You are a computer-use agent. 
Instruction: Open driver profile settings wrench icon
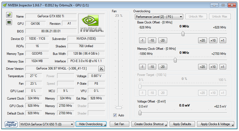pyautogui.click(x=101, y=69)
